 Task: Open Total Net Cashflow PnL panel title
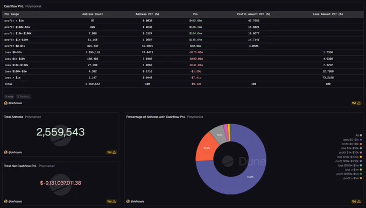tap(20, 166)
